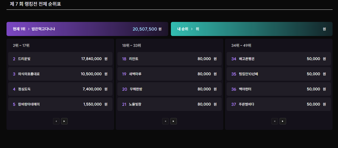
Task: Select rank 3 의식의흐름대로 entry
Action: tap(60, 74)
